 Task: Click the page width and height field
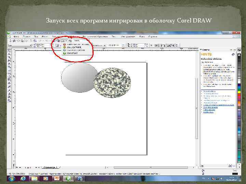pyautogui.click(x=42, y=45)
